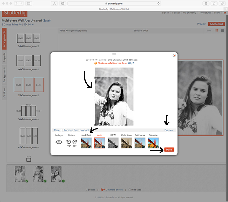Screen dimensions: 228x202
Task: Open a new Safari tab
Action: (226, 9)
